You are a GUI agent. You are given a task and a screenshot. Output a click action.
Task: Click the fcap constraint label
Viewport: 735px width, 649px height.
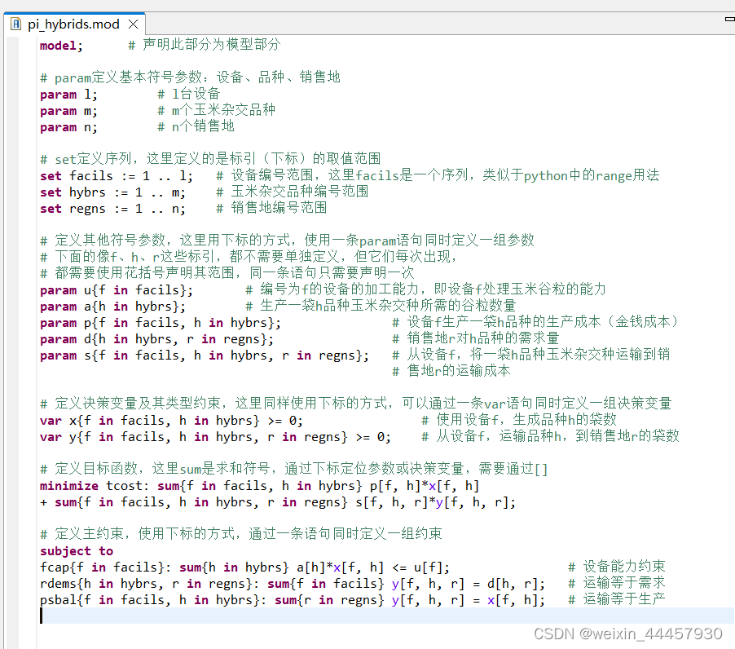point(53,567)
